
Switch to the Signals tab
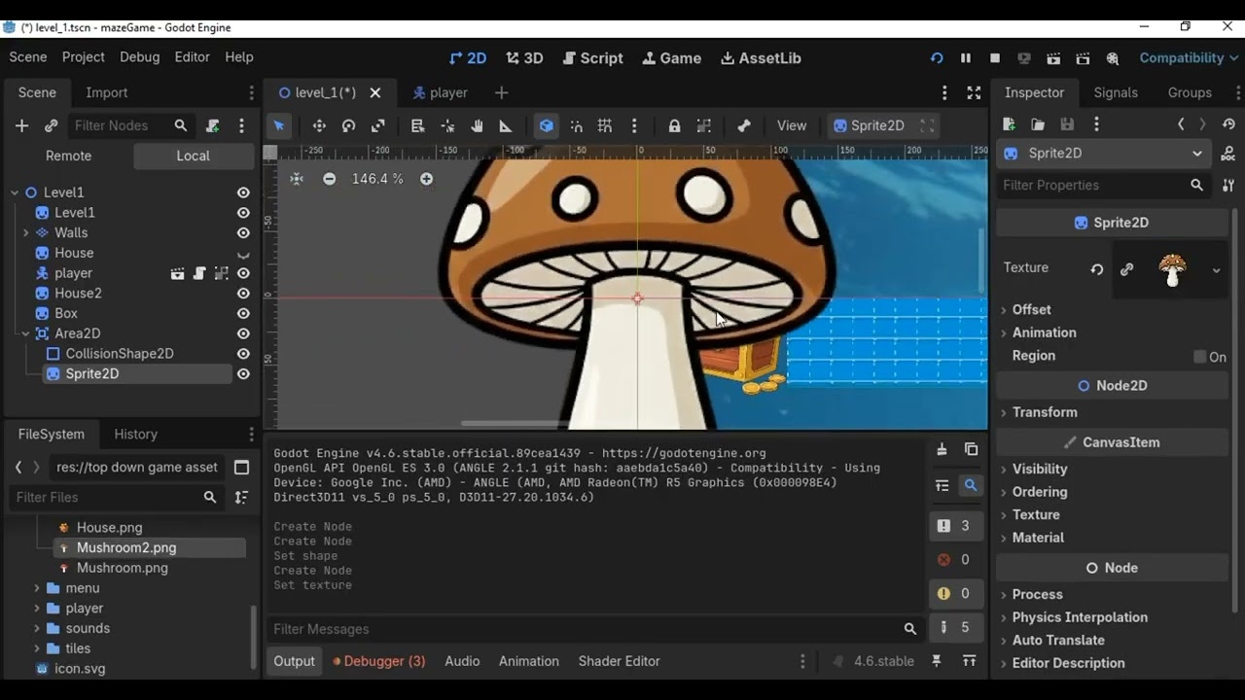tap(1116, 92)
